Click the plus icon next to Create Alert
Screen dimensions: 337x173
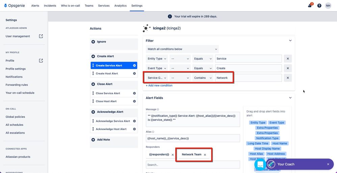tap(93, 56)
